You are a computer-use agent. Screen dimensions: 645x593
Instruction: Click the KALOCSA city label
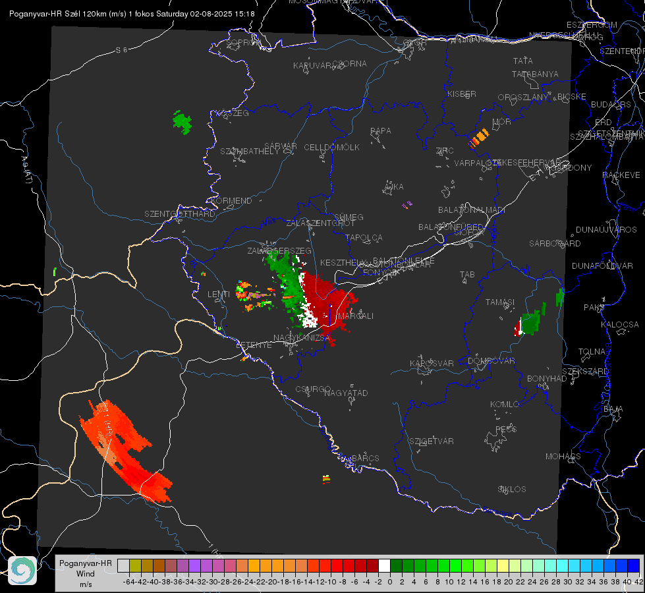pyautogui.click(x=619, y=325)
